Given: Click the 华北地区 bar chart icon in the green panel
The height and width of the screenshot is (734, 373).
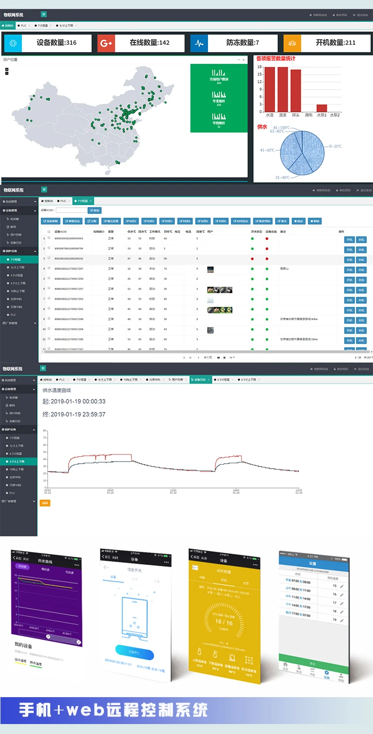Looking at the screenshot, I should click(219, 95).
